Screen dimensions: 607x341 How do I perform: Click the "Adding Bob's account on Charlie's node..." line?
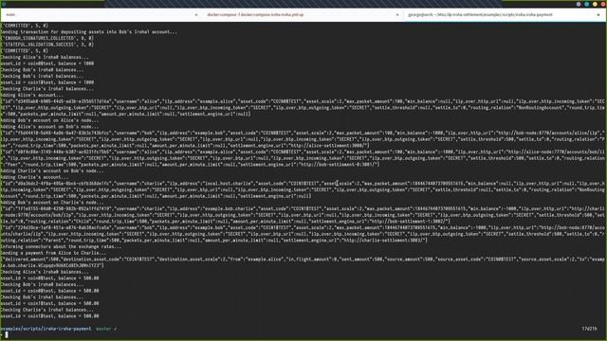pyautogui.click(x=52, y=203)
